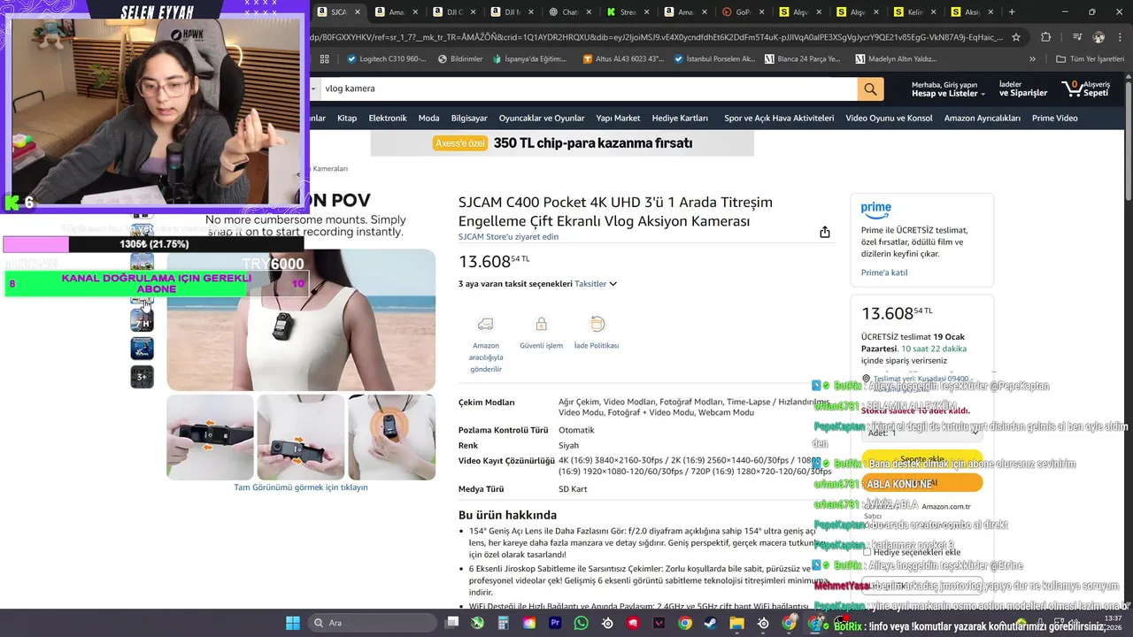Screen dimensions: 1133x637
Task: Expand the Taksitler installment dropdown
Action: tap(596, 284)
